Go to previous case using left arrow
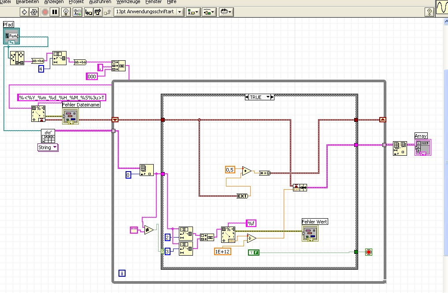 tap(247, 97)
